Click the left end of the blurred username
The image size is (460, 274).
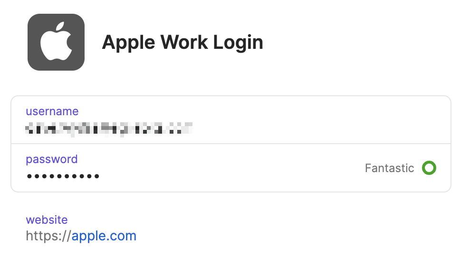(28, 129)
